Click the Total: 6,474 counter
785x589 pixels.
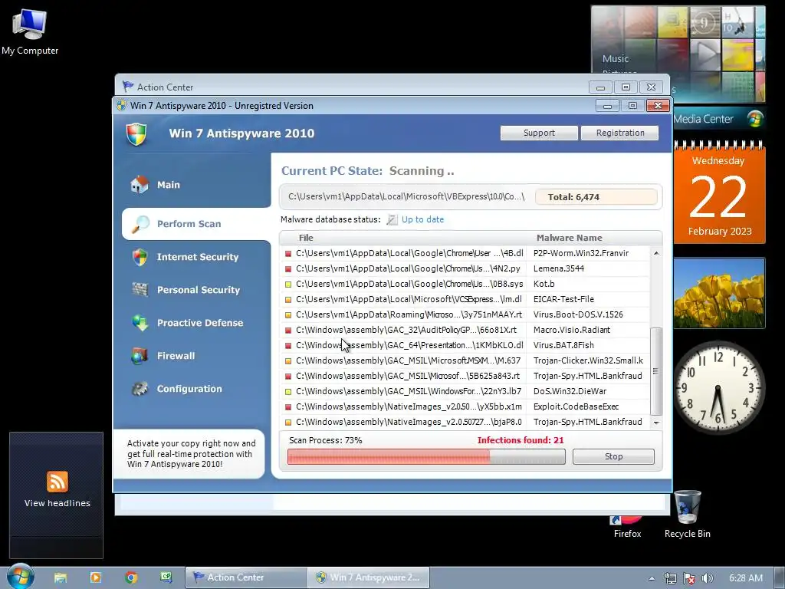[x=596, y=197]
